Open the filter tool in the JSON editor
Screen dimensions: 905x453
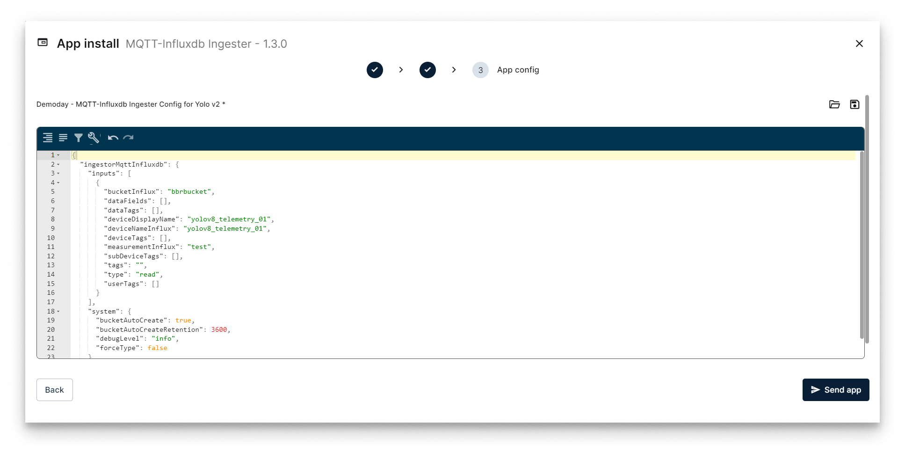pos(78,138)
